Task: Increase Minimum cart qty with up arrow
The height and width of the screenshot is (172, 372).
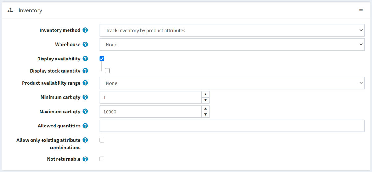Action: pos(205,94)
